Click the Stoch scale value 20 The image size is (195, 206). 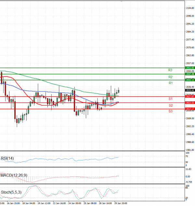point(187,198)
